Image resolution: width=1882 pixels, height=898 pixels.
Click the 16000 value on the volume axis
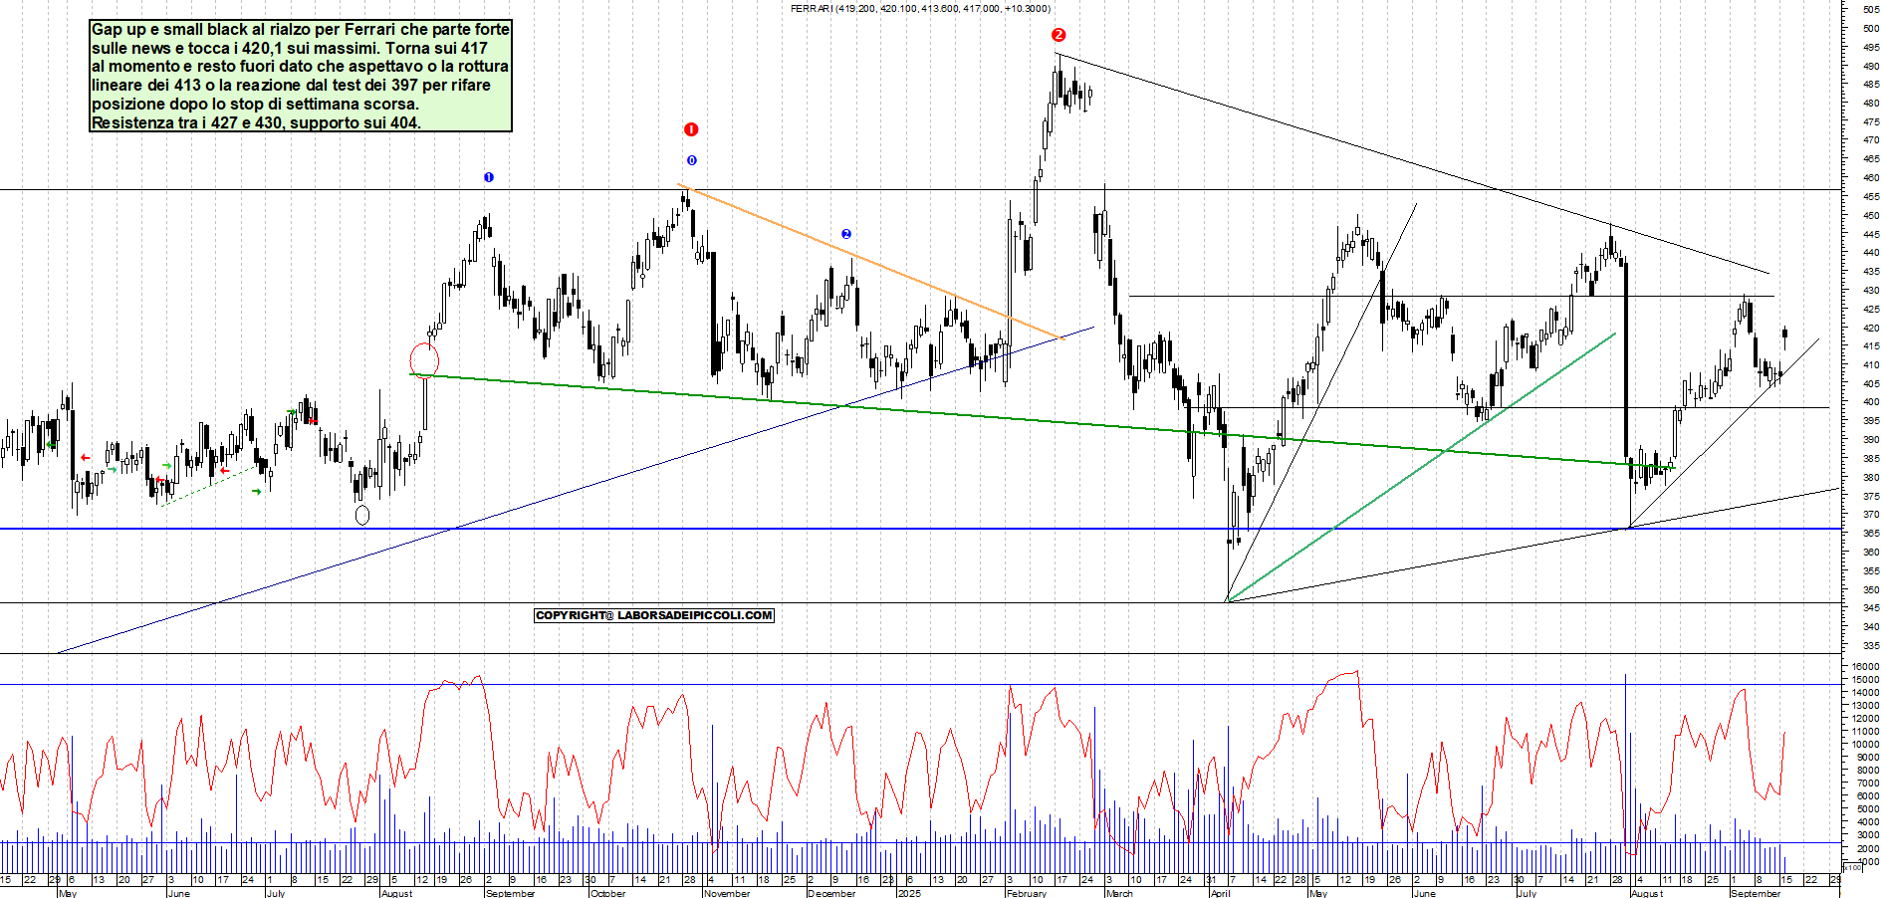[x=1866, y=667]
